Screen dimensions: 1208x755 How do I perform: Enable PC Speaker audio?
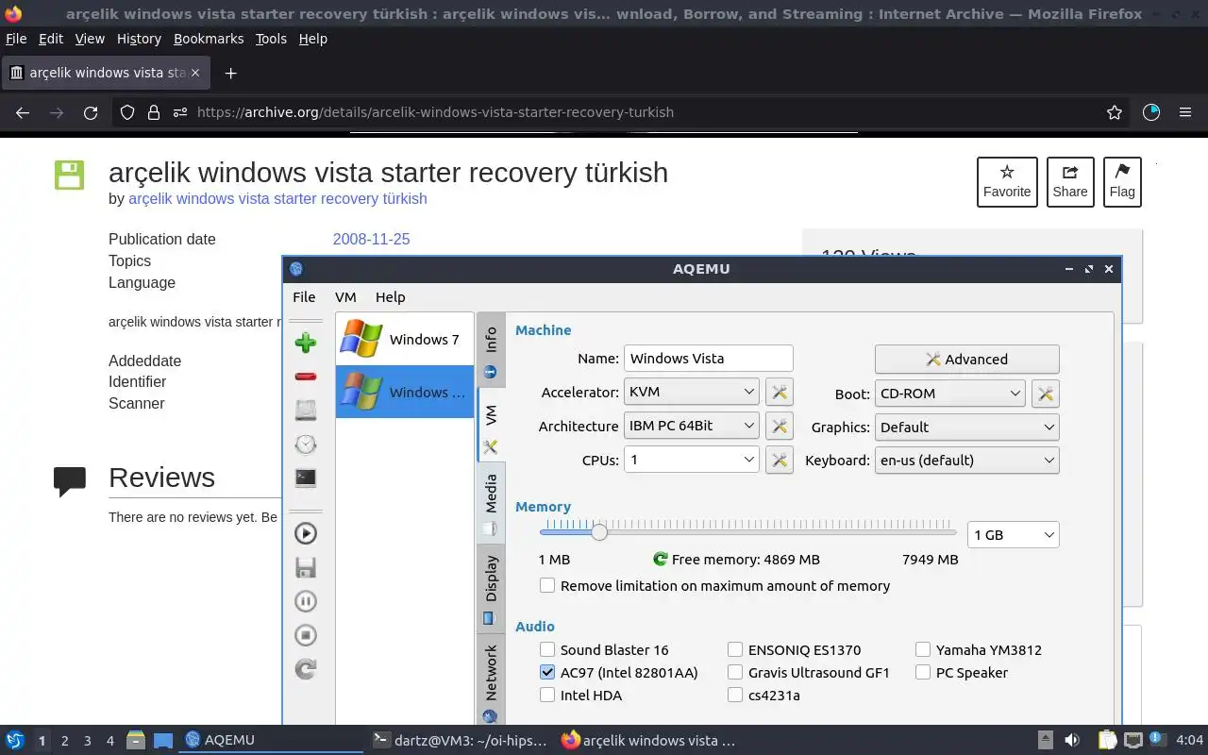click(x=923, y=672)
